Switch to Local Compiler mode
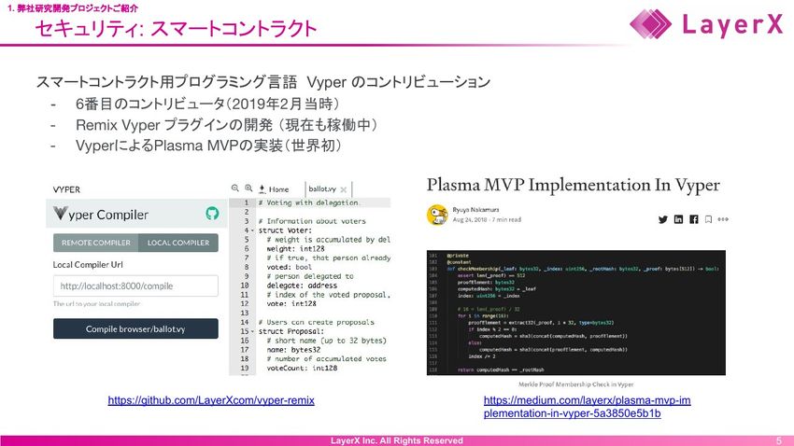This screenshot has width=794, height=446. 177,243
